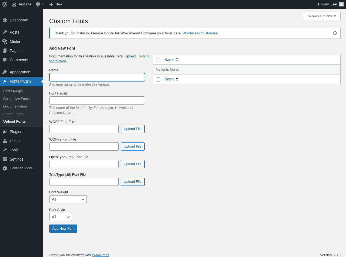Go to Customize Fonts submenu item
Image resolution: width=346 pixels, height=257 pixels.
click(16, 99)
